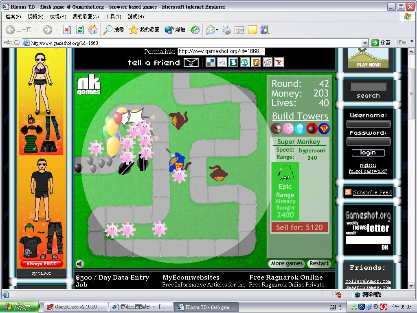Click the Permalink URL text field
This screenshot has height=313, width=417.
[x=221, y=51]
